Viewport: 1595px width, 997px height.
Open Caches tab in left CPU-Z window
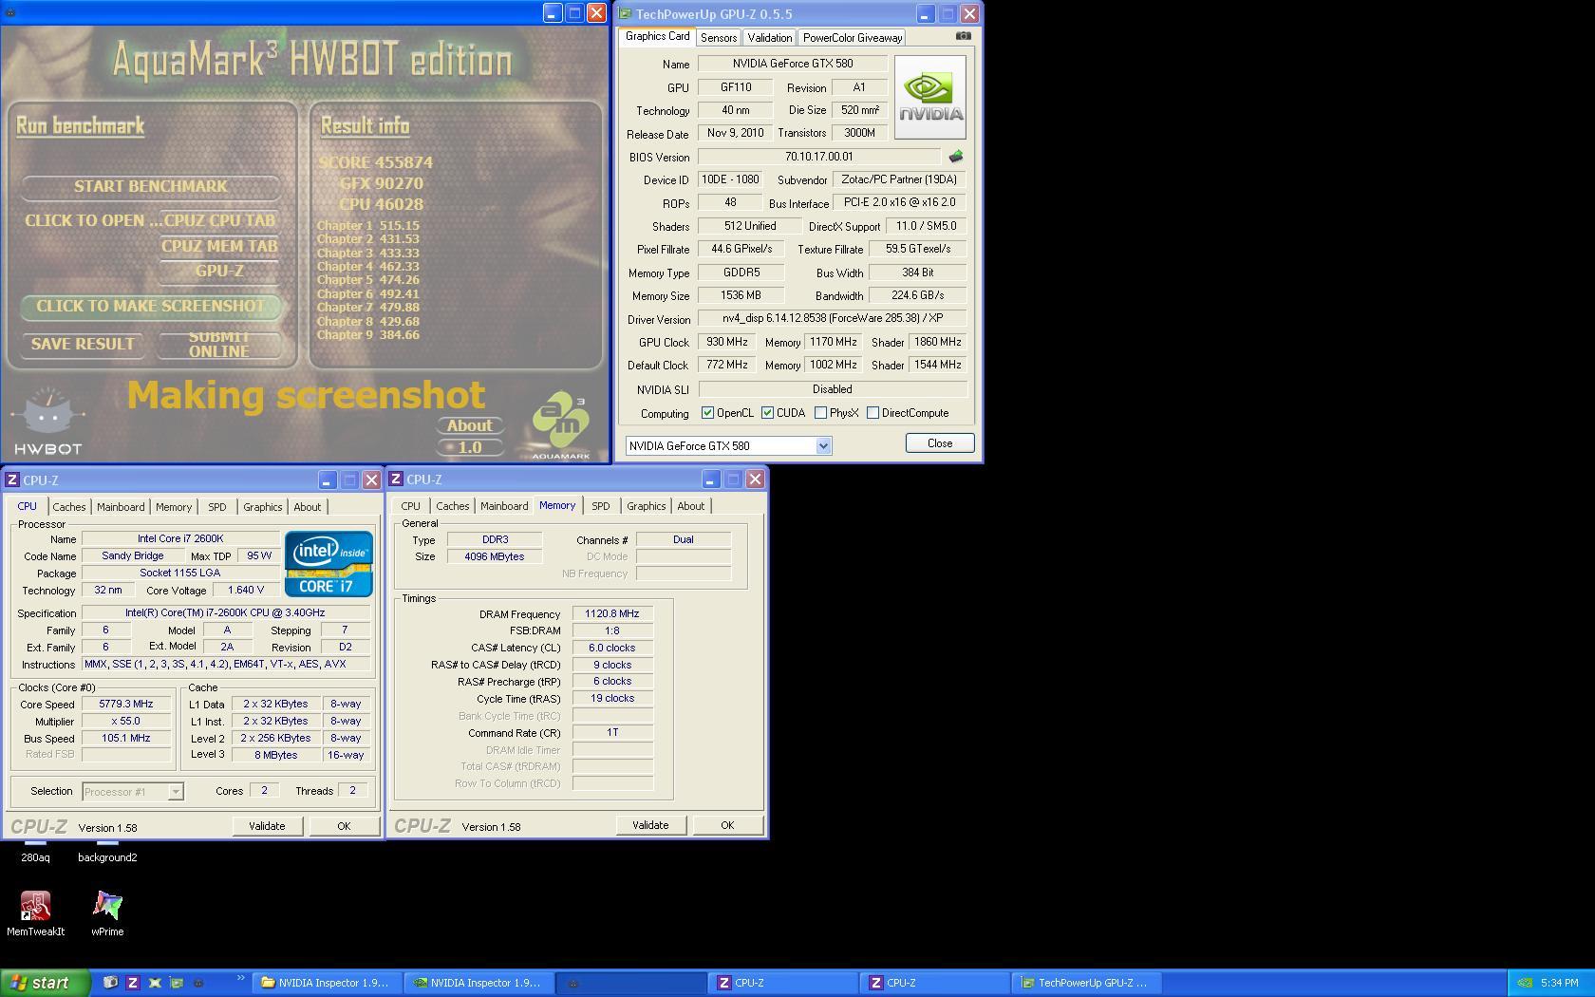click(x=68, y=507)
